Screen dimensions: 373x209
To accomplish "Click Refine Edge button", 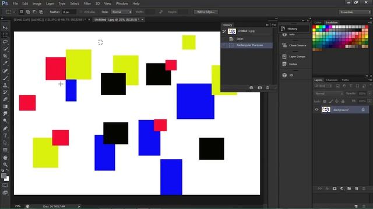I will pos(206,12).
